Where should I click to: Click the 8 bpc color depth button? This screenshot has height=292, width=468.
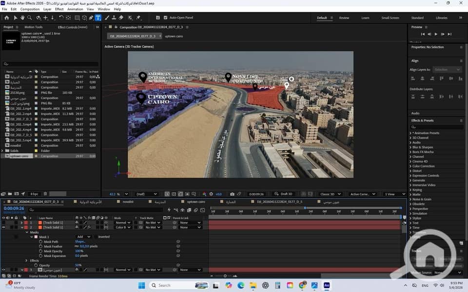coord(34,194)
